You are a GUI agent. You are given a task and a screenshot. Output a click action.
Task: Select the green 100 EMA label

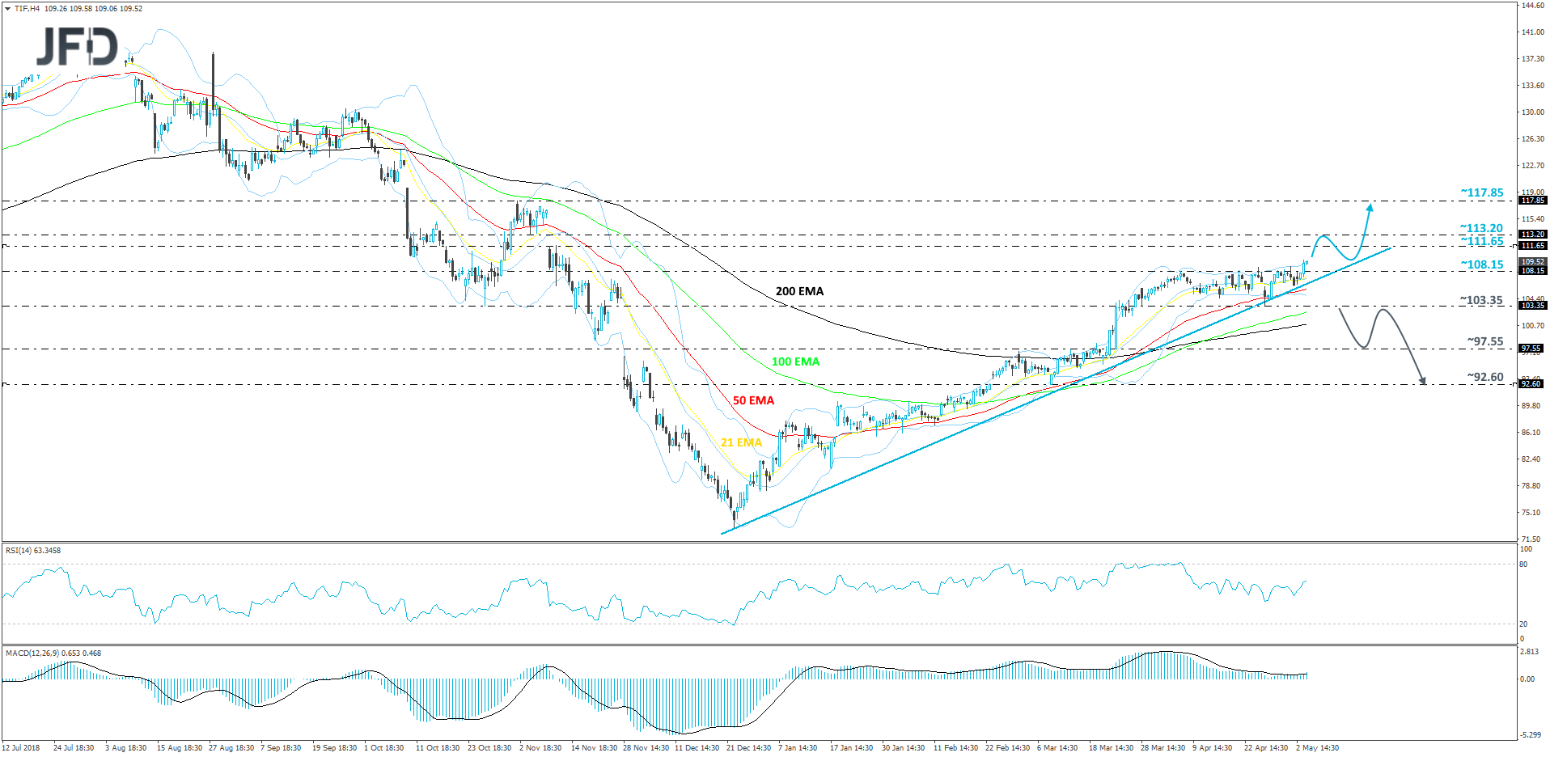click(795, 362)
